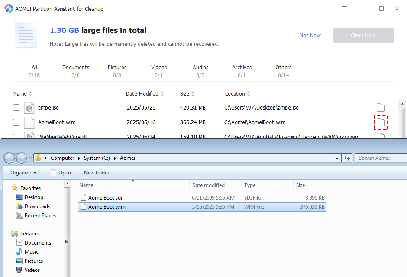Viewport: 407px width, 277px height.
Task: Click the Recent Places icon
Action: click(x=19, y=215)
